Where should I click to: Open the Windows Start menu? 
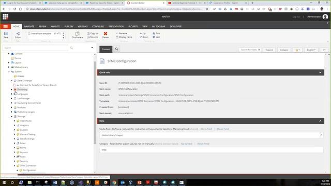[4, 182]
